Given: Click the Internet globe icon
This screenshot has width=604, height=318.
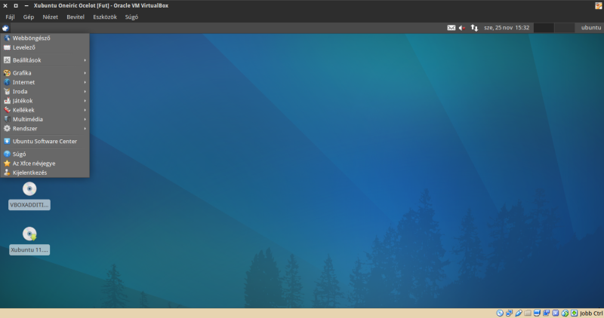Looking at the screenshot, I should [7, 82].
